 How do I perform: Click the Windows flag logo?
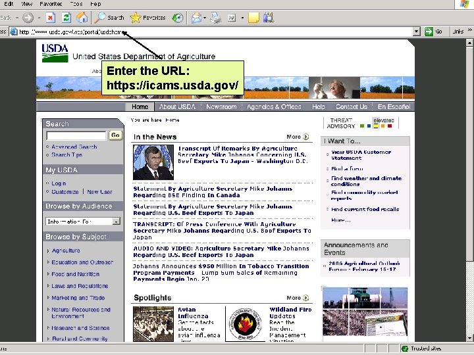(464, 4)
